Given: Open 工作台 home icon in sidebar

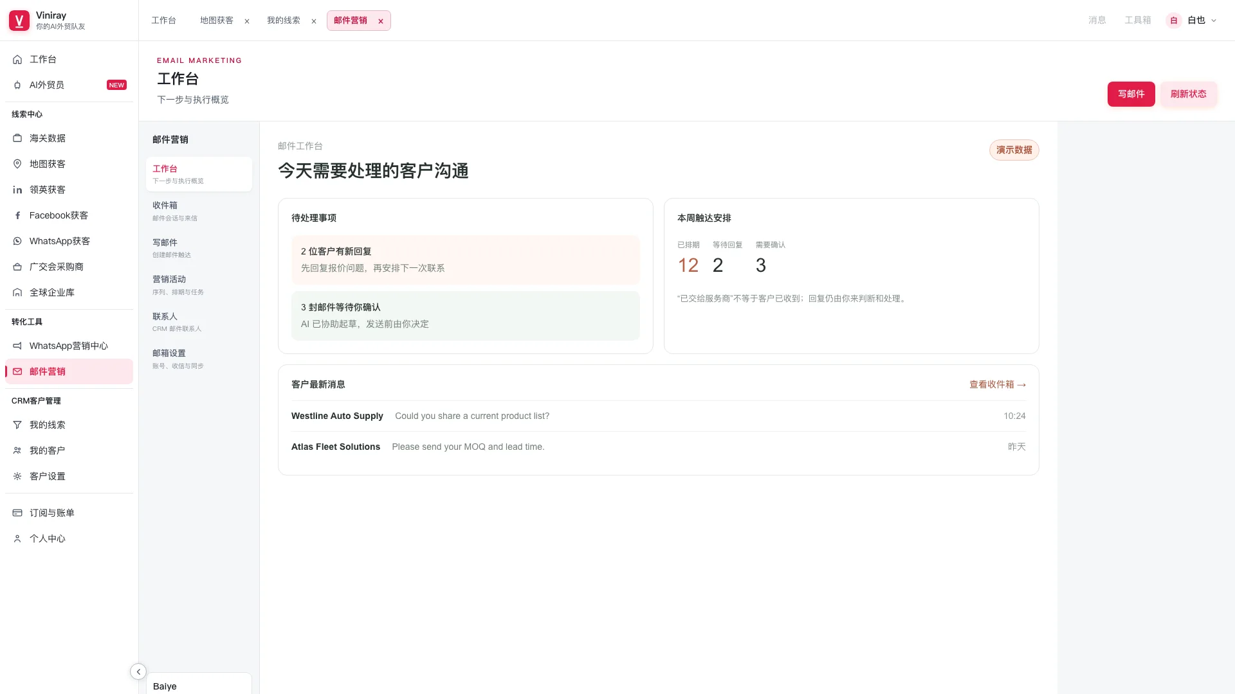Looking at the screenshot, I should pyautogui.click(x=17, y=59).
